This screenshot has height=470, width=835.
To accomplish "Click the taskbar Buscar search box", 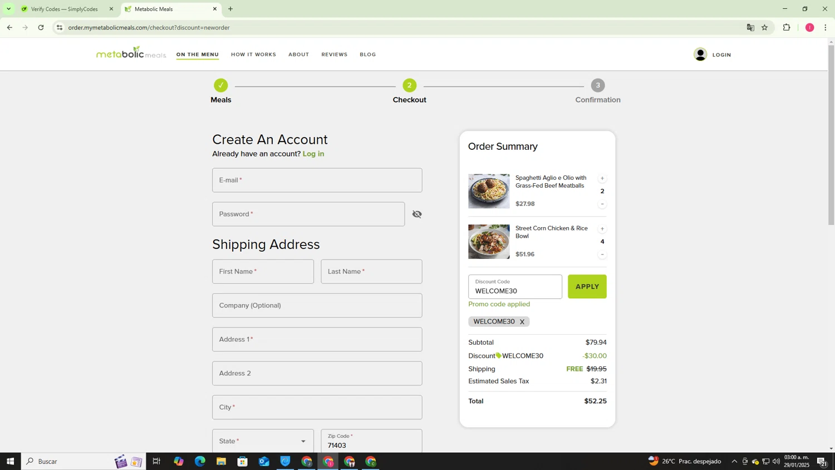I will [x=83, y=461].
